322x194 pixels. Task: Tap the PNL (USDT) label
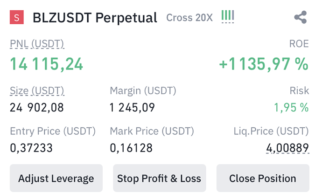(x=37, y=44)
